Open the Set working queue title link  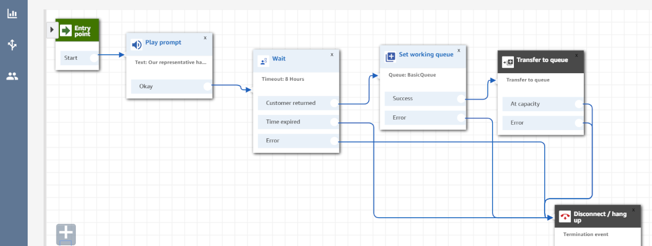426,54
